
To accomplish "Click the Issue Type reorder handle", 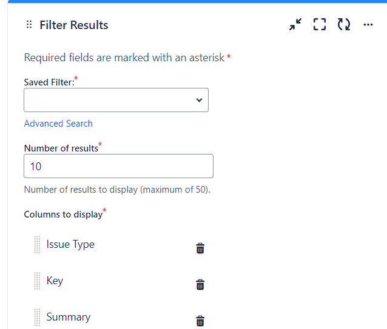I will (x=37, y=245).
